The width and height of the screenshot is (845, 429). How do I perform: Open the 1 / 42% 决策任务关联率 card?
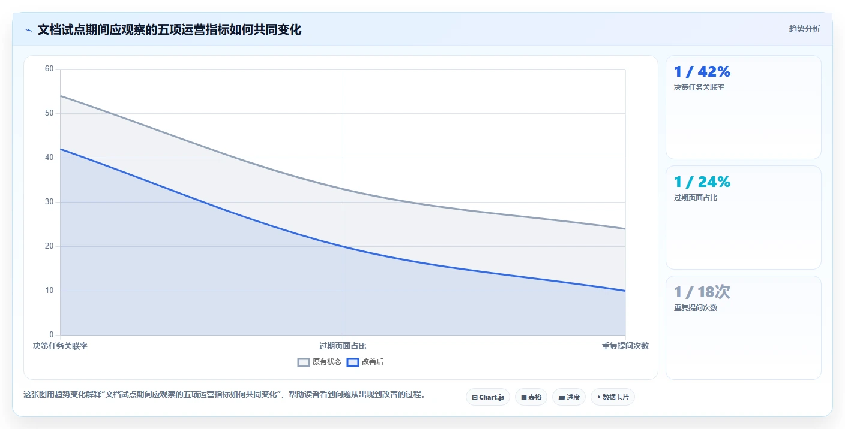pyautogui.click(x=744, y=107)
